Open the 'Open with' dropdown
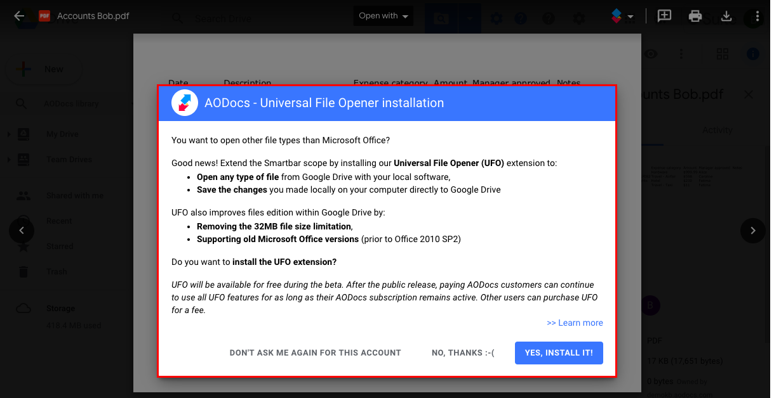This screenshot has width=774, height=398. pos(383,16)
